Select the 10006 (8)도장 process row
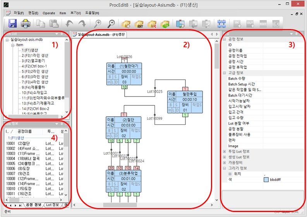 coord(23,169)
